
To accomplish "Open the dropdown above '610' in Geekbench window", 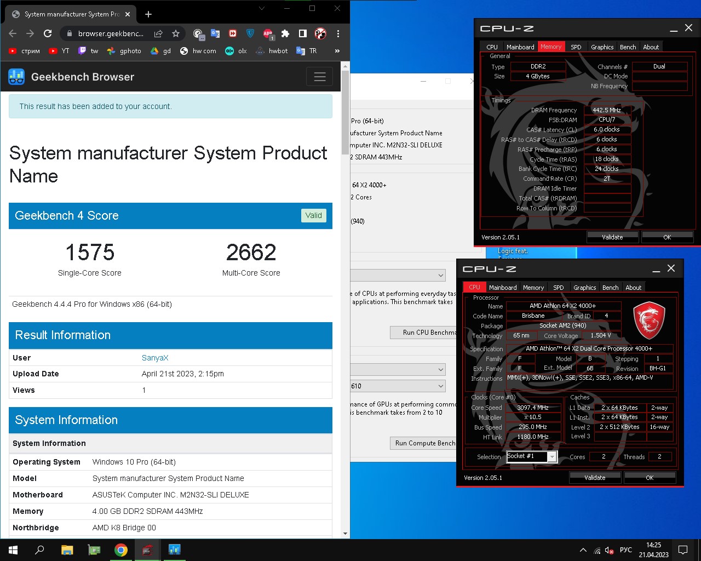I will pos(398,370).
